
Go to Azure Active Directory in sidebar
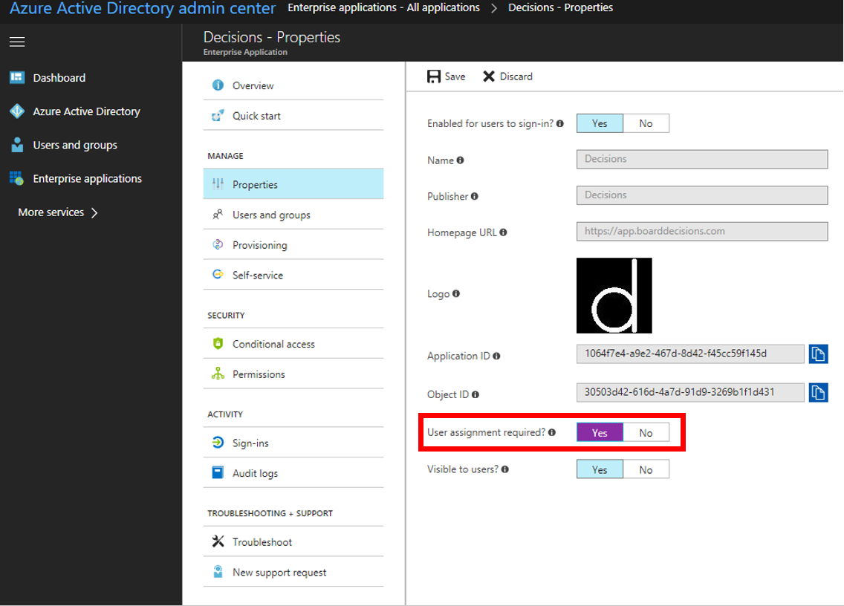coord(87,111)
